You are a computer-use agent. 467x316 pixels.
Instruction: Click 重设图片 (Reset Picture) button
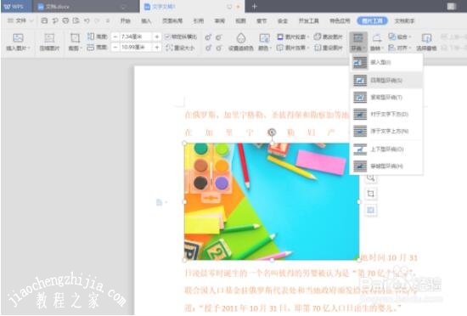click(x=329, y=48)
